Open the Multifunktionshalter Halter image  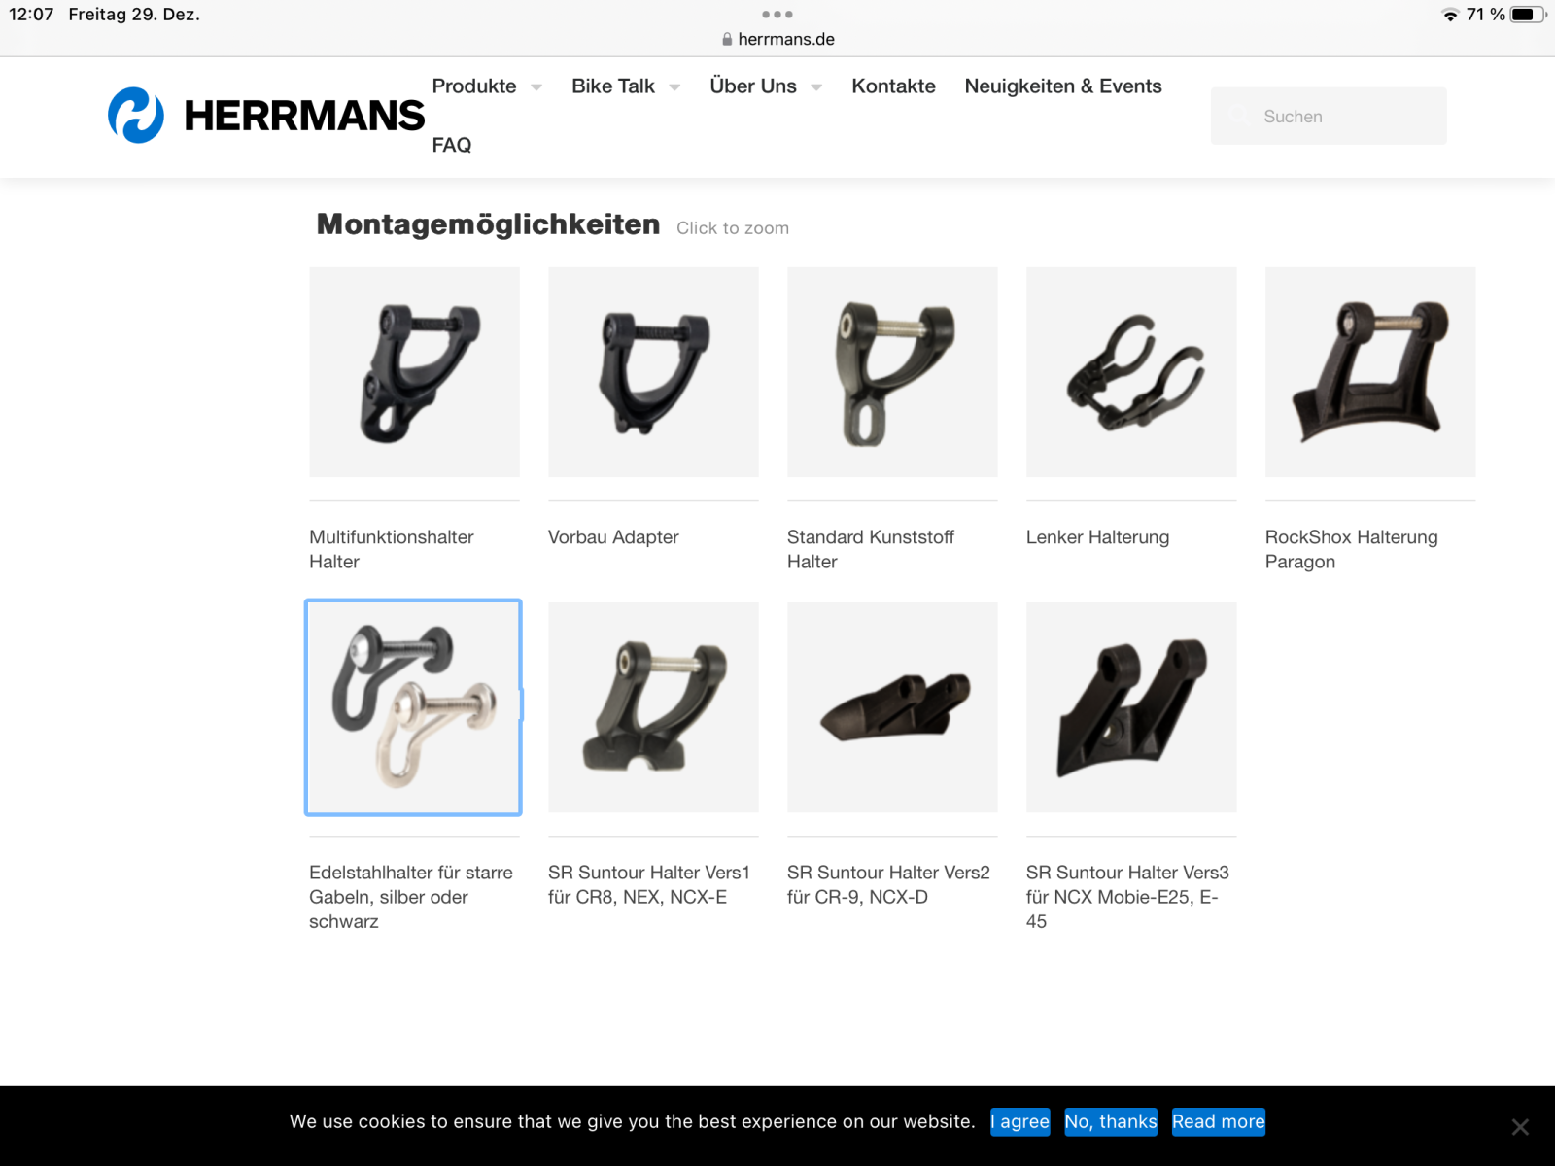tap(414, 372)
